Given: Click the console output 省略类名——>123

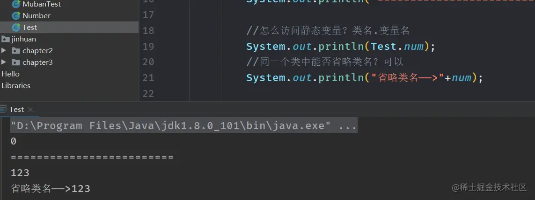Looking at the screenshot, I should (x=51, y=188).
